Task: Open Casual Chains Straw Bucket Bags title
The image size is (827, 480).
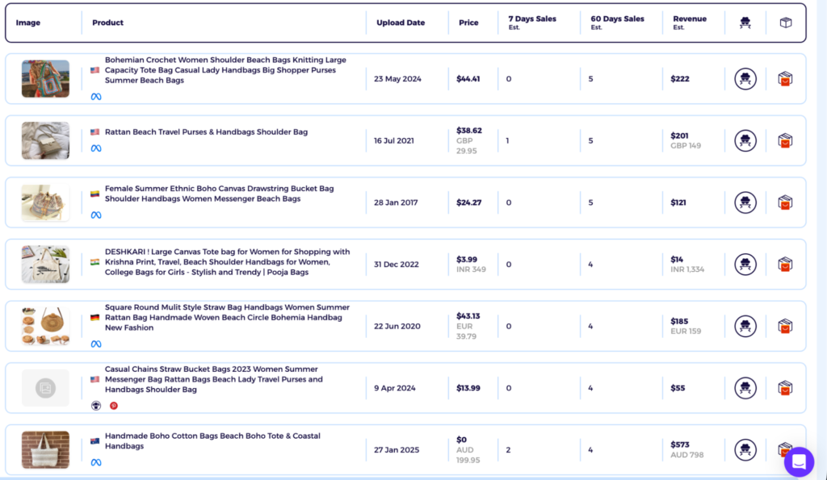Action: click(213, 379)
